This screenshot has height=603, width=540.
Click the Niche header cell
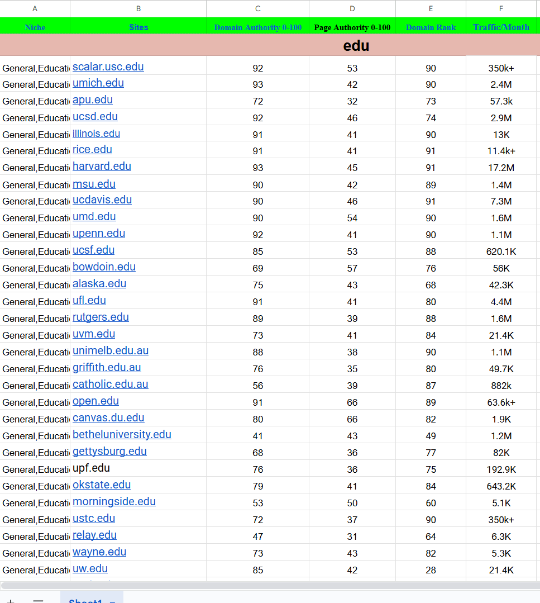pyautogui.click(x=35, y=27)
